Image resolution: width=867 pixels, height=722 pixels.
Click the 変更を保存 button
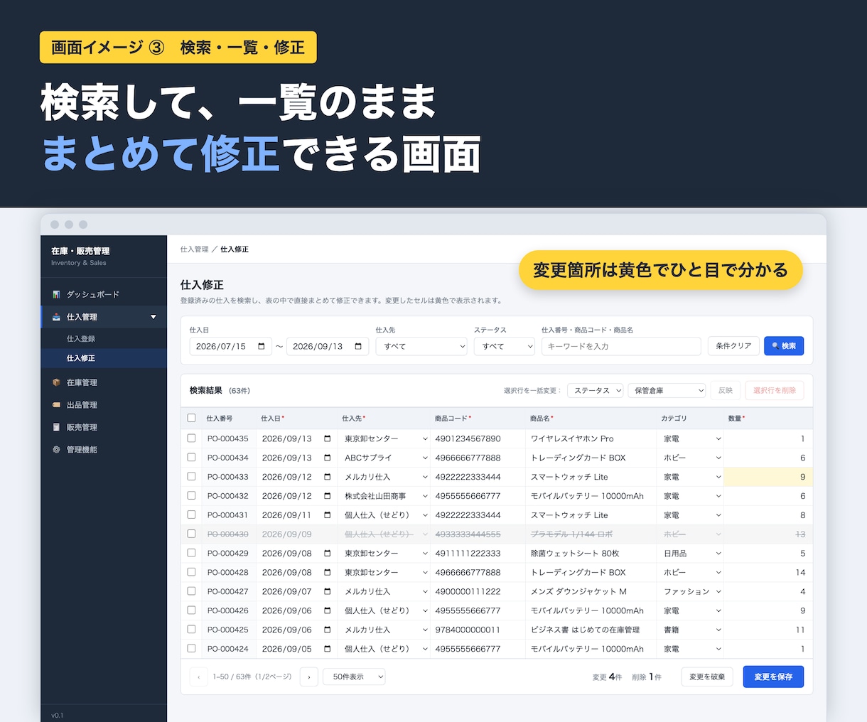pos(773,677)
